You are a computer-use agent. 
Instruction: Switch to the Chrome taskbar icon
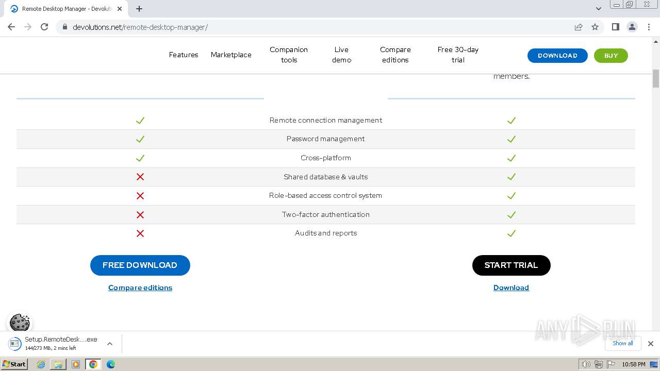click(93, 364)
